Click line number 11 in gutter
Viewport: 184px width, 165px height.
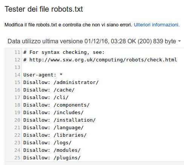click(17, 52)
